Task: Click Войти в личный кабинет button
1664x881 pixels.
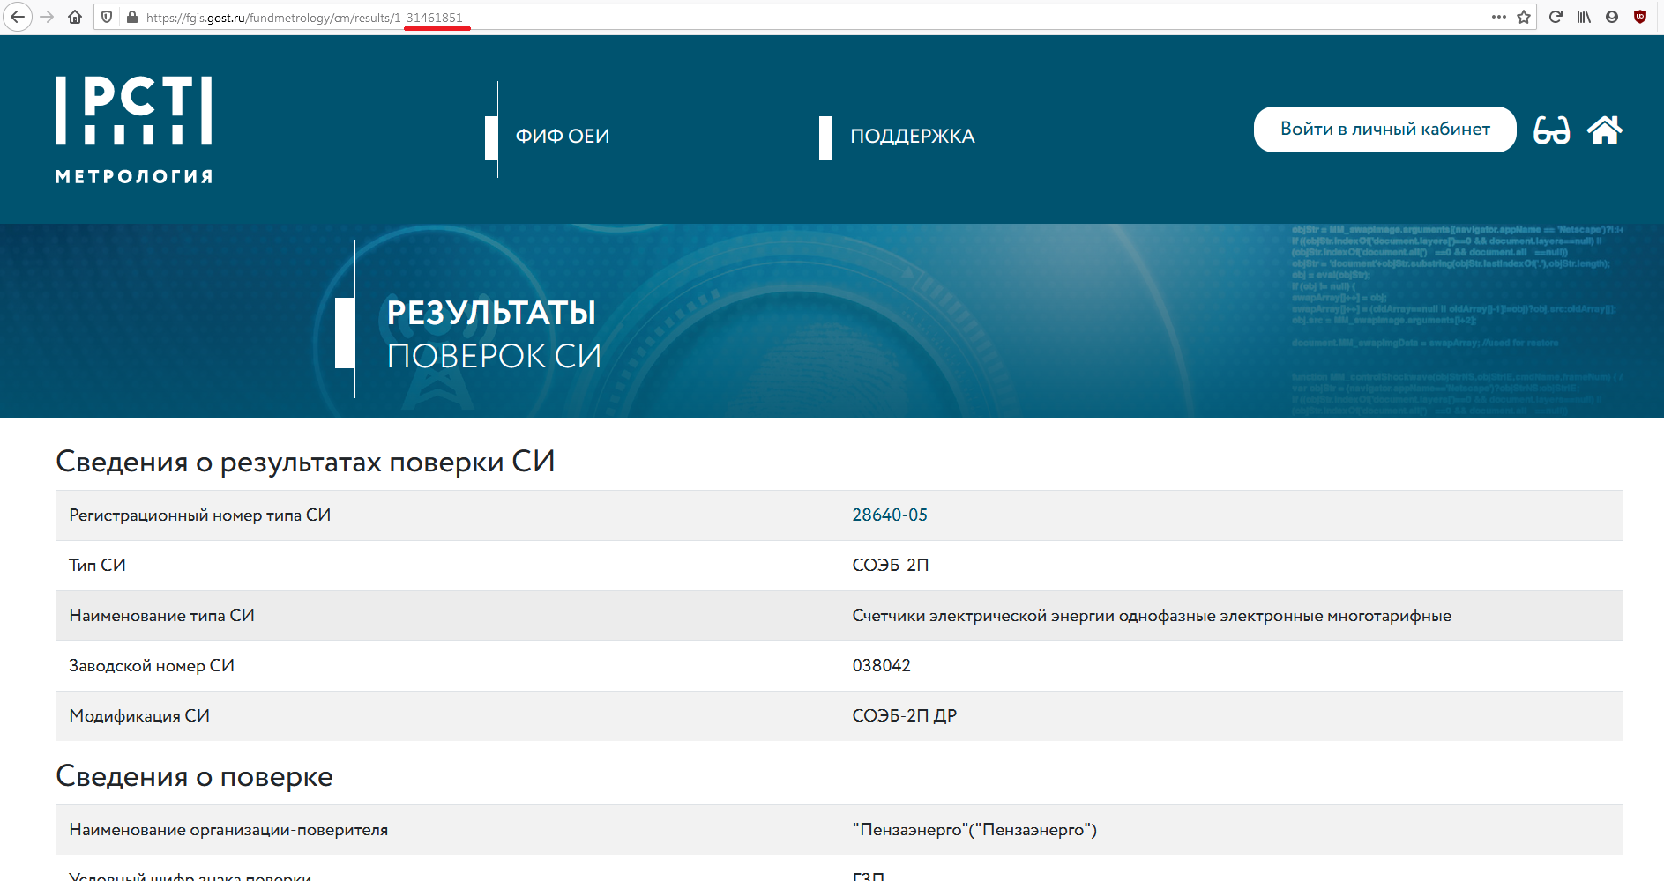Action: [x=1384, y=130]
